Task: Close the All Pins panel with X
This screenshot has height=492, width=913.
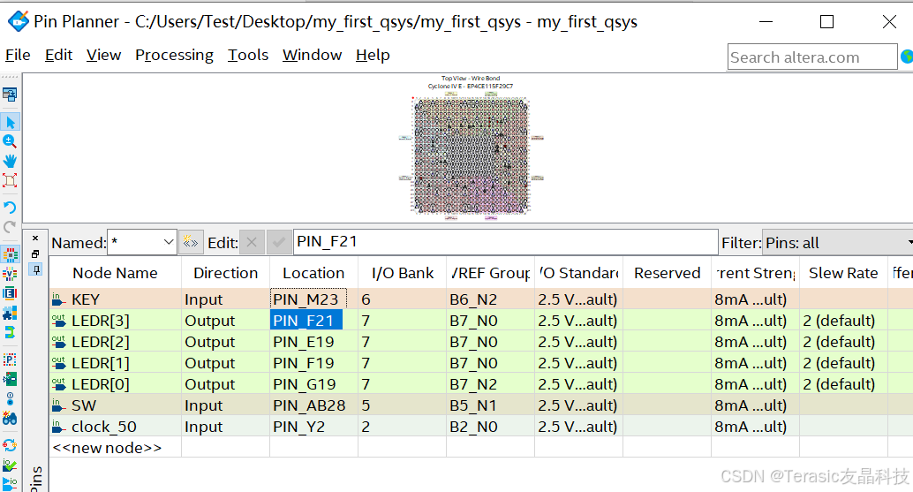Action: click(x=35, y=238)
